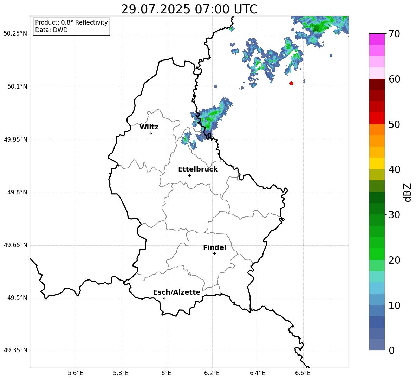Click the bright green colorbar segment at 20
416x380 pixels.
coord(377,254)
